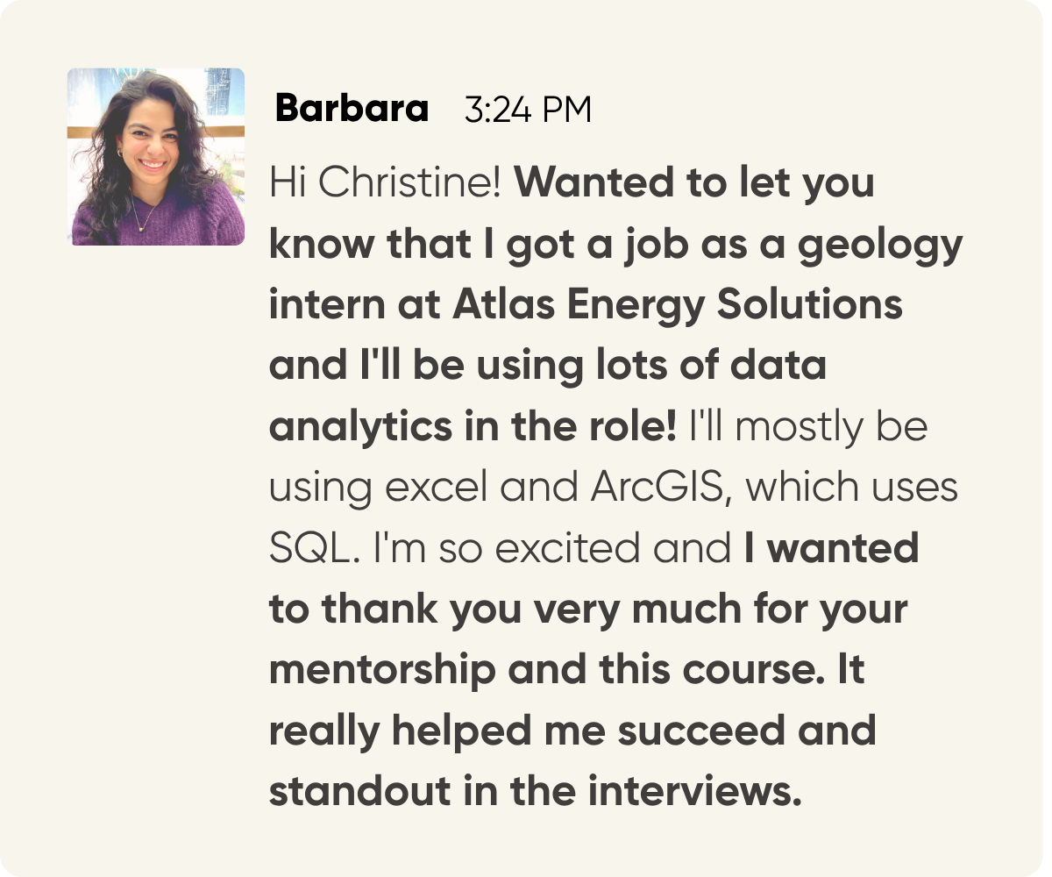Click the greeting "Hi Christine!"
The image size is (1052, 877).
coord(385,185)
